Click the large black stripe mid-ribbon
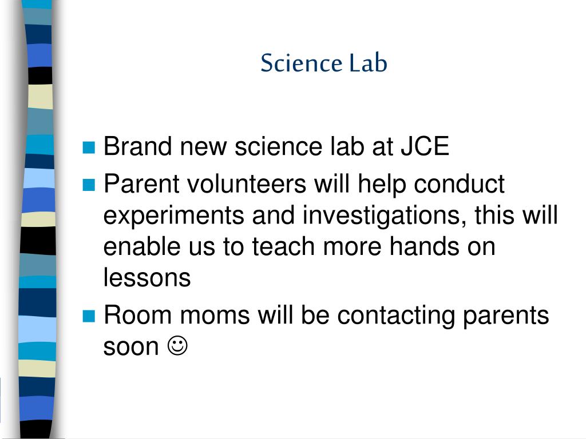This screenshot has height=439, width=586. coord(38,241)
